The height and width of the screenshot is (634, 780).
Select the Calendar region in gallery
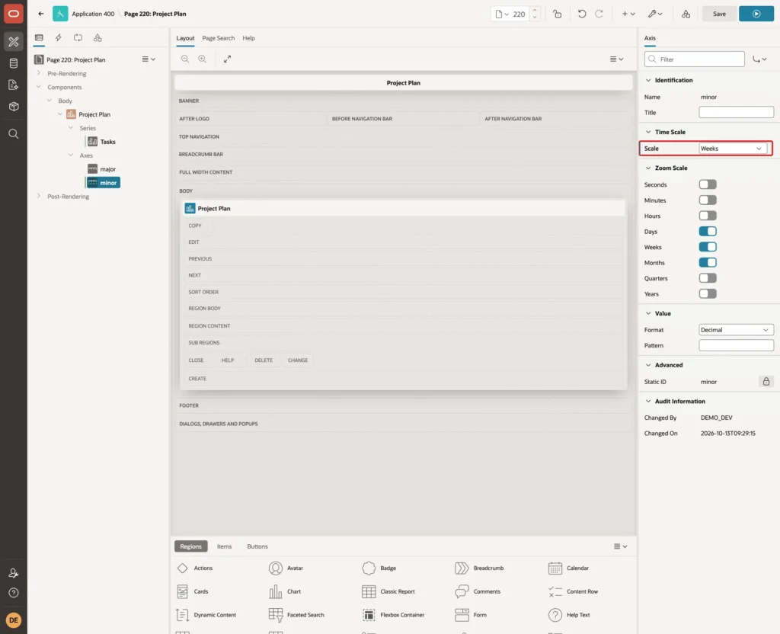[x=568, y=568]
